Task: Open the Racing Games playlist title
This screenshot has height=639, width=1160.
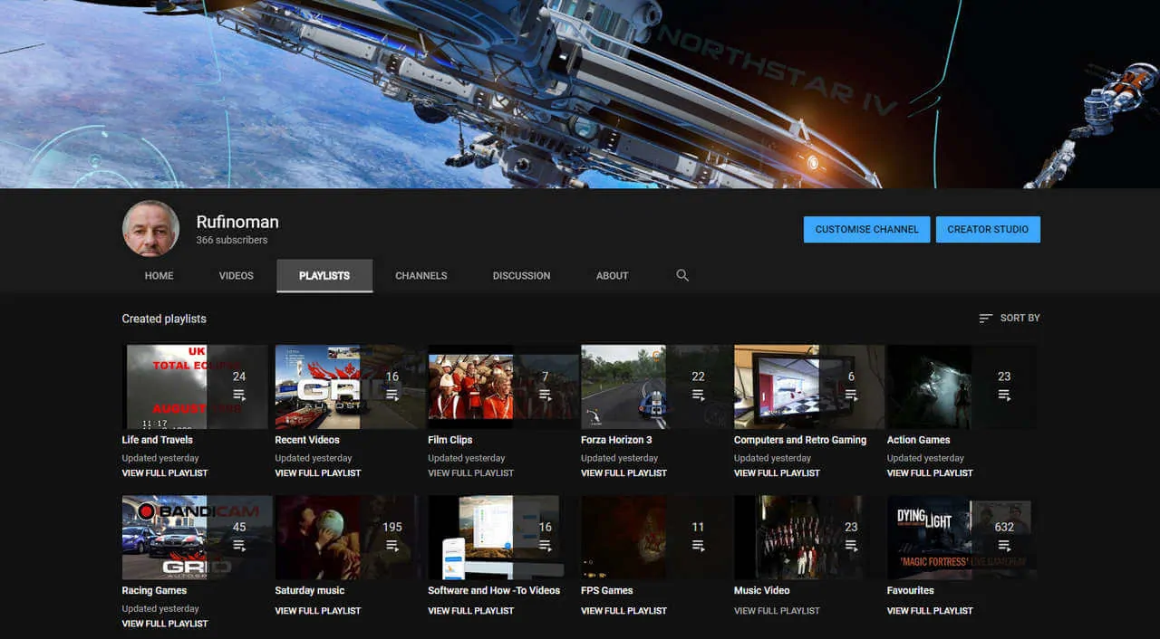Action: [154, 590]
